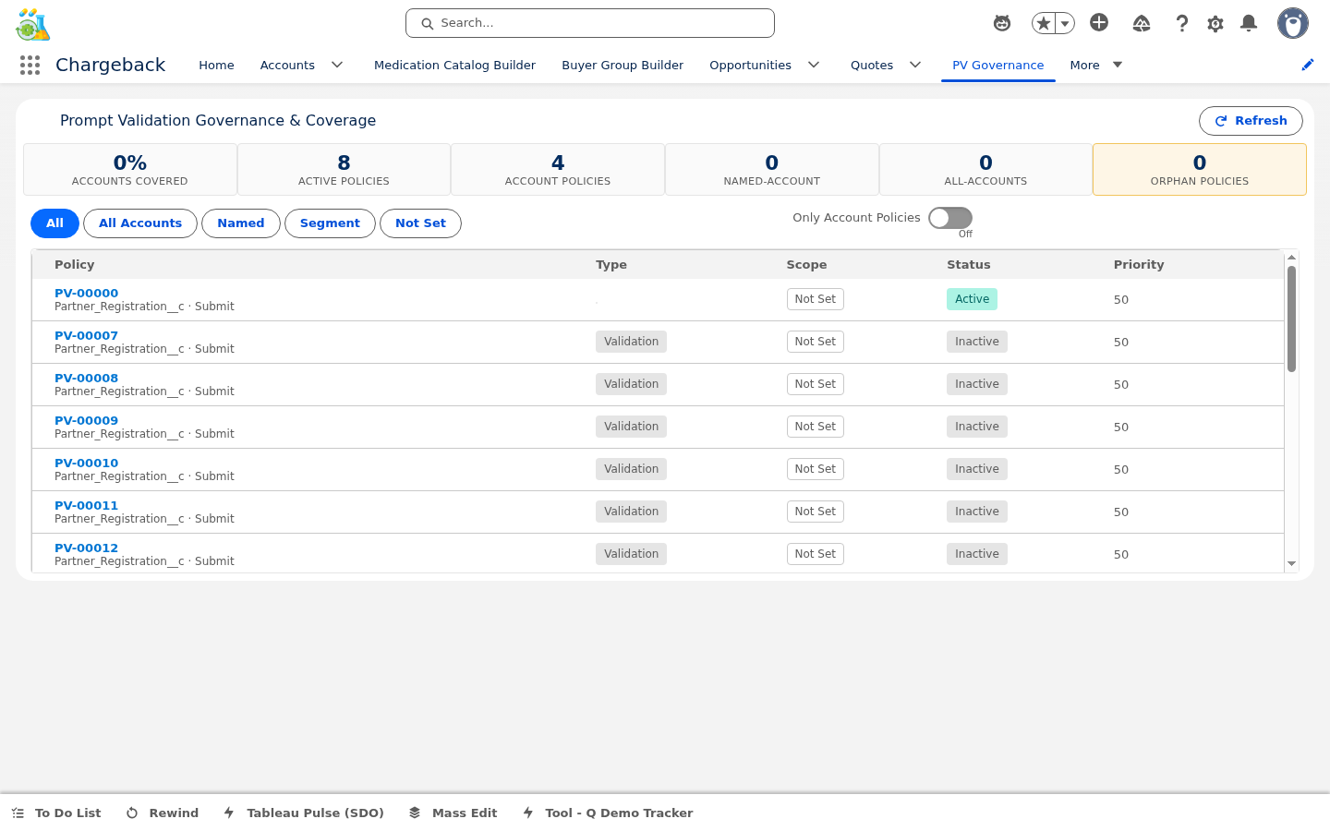Open policy PV-00011 link
Screen dimensions: 1330x831
(86, 506)
